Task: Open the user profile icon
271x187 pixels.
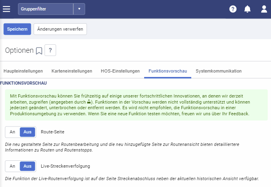Action: pos(264,9)
